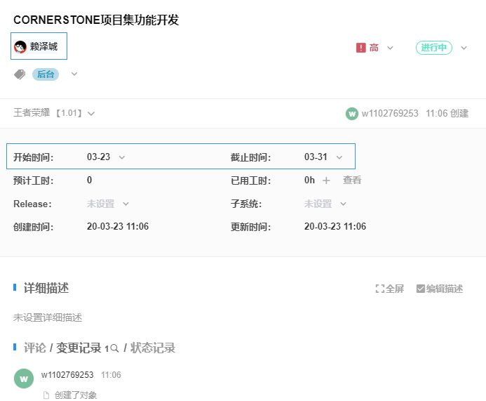Click the w avatar in the comment entry
This screenshot has height=401, width=486.
point(24,379)
